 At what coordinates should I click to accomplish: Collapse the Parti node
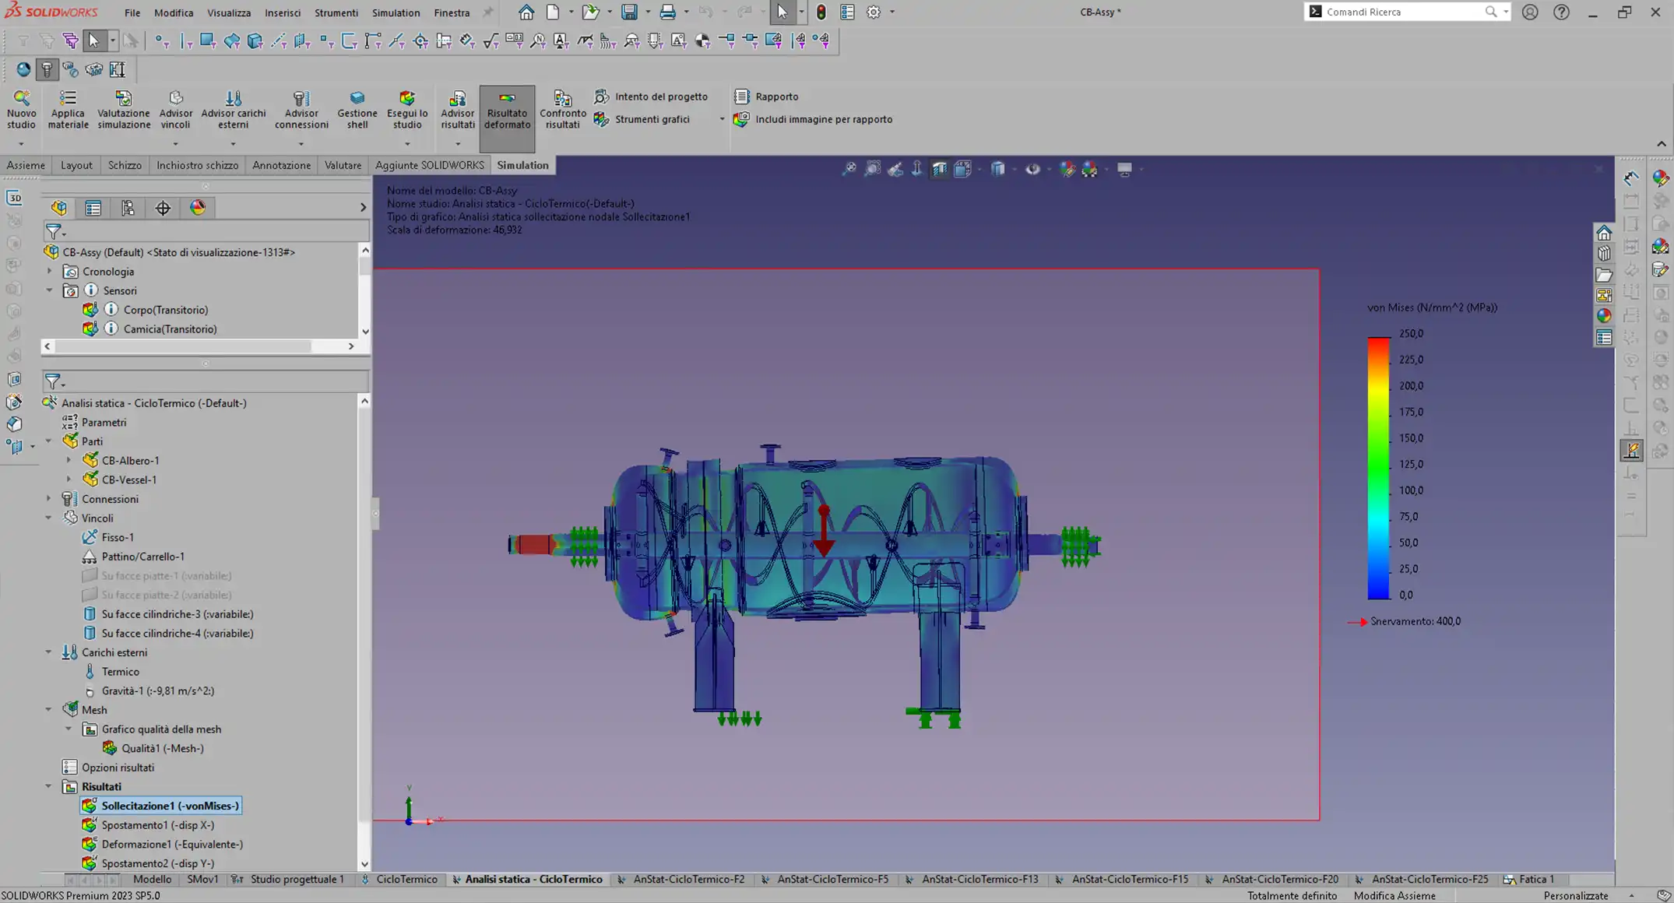[x=48, y=441]
